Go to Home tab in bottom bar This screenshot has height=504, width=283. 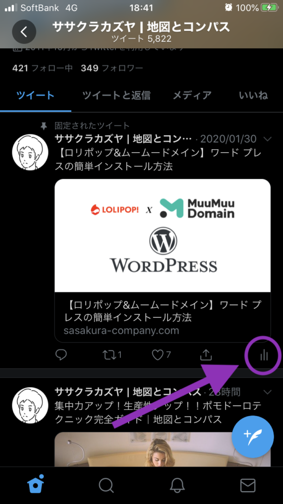pos(35,485)
